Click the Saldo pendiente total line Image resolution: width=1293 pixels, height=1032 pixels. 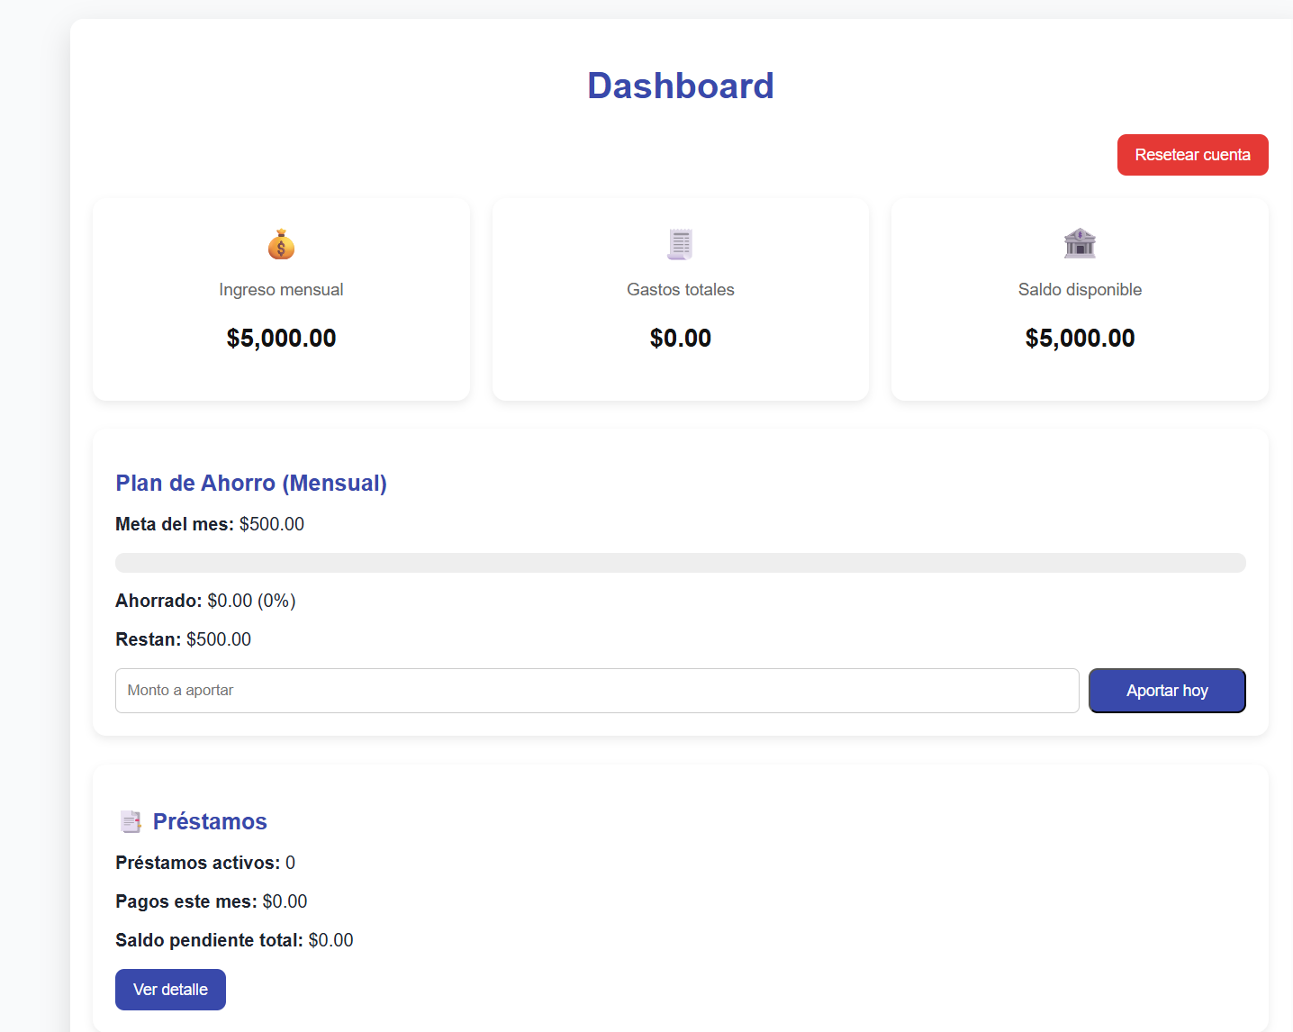[234, 940]
